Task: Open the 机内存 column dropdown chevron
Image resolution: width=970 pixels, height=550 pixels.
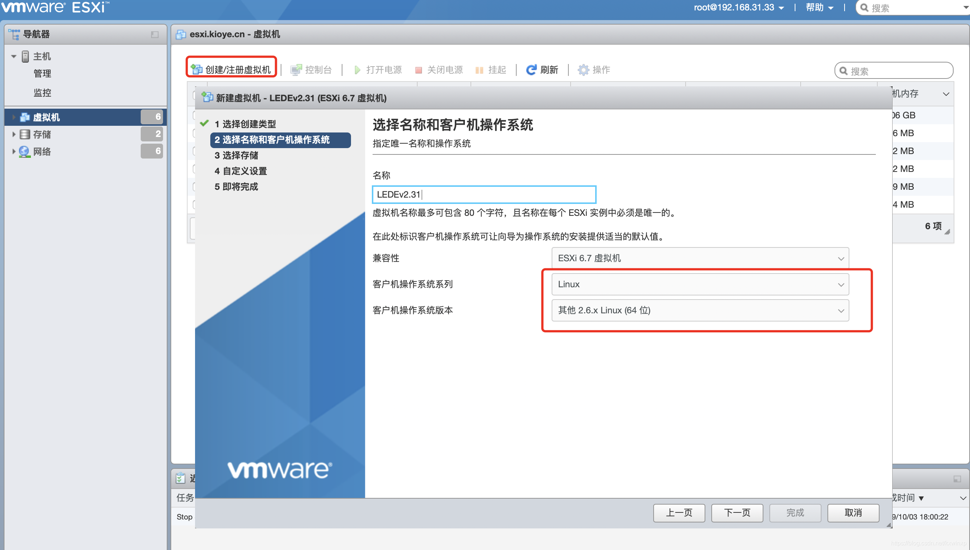Action: click(946, 94)
